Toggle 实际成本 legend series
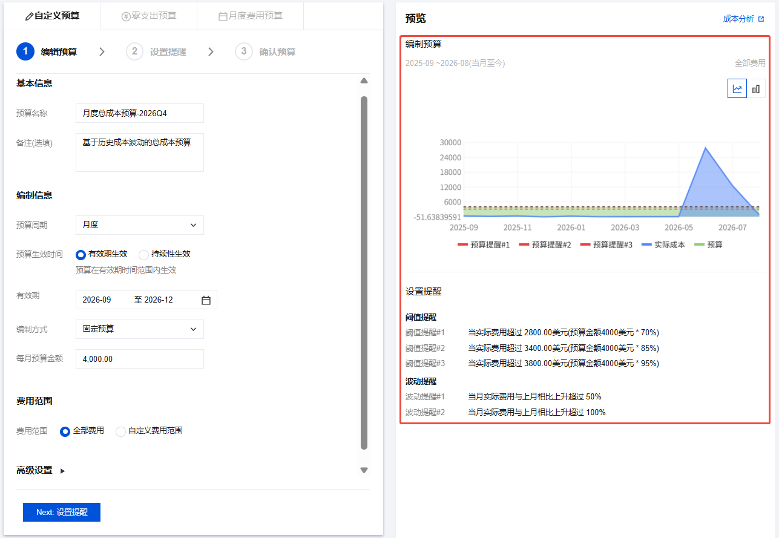The height and width of the screenshot is (538, 779). [x=663, y=245]
